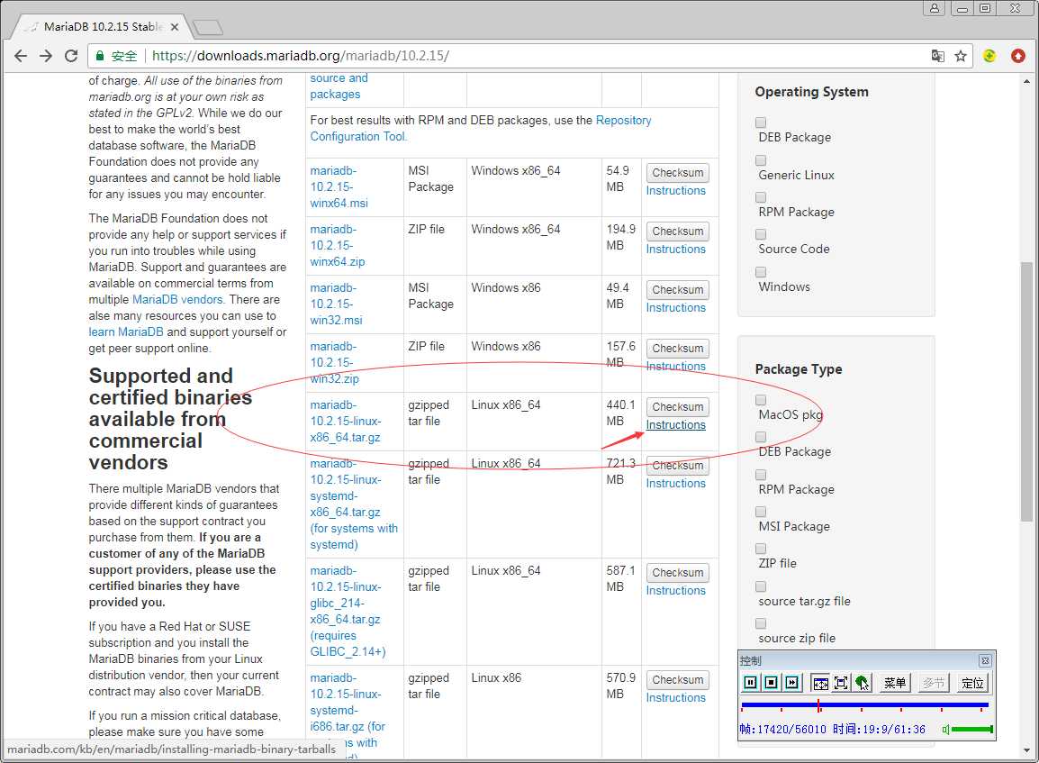Download the linux-glibc_214-x86_64.tar.gz file
The width and height of the screenshot is (1039, 763).
pyautogui.click(x=348, y=611)
